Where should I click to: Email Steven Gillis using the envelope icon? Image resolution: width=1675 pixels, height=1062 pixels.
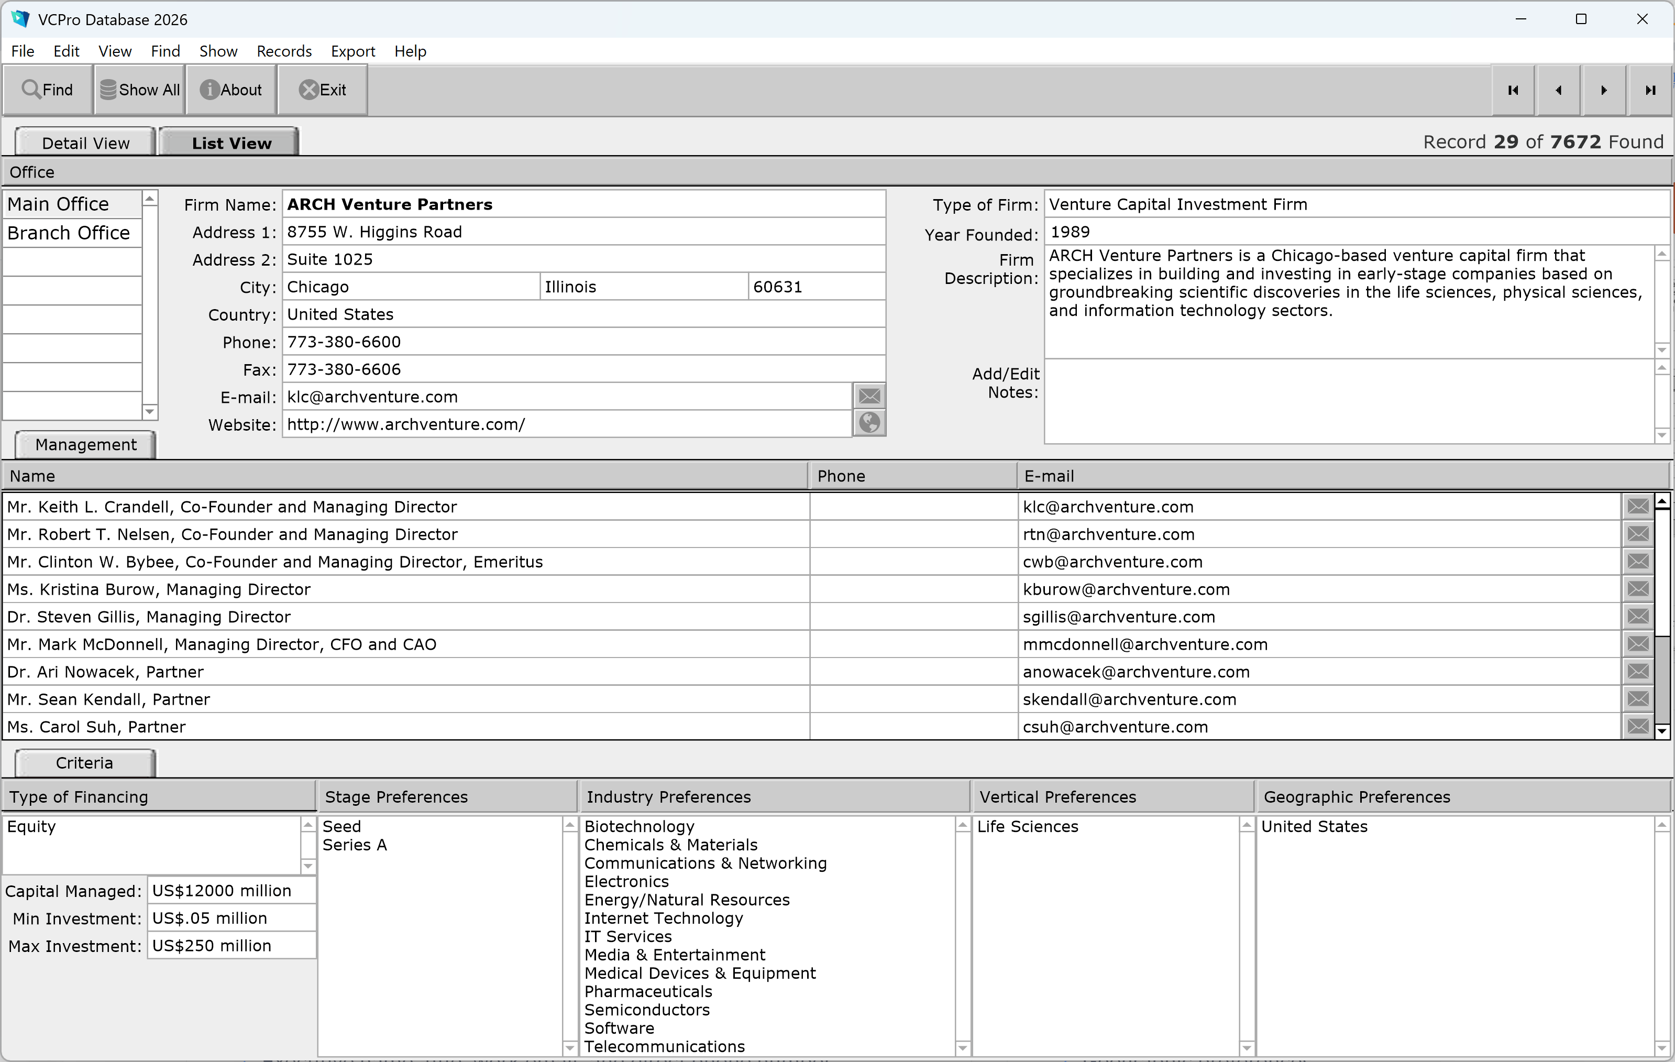point(1638,617)
